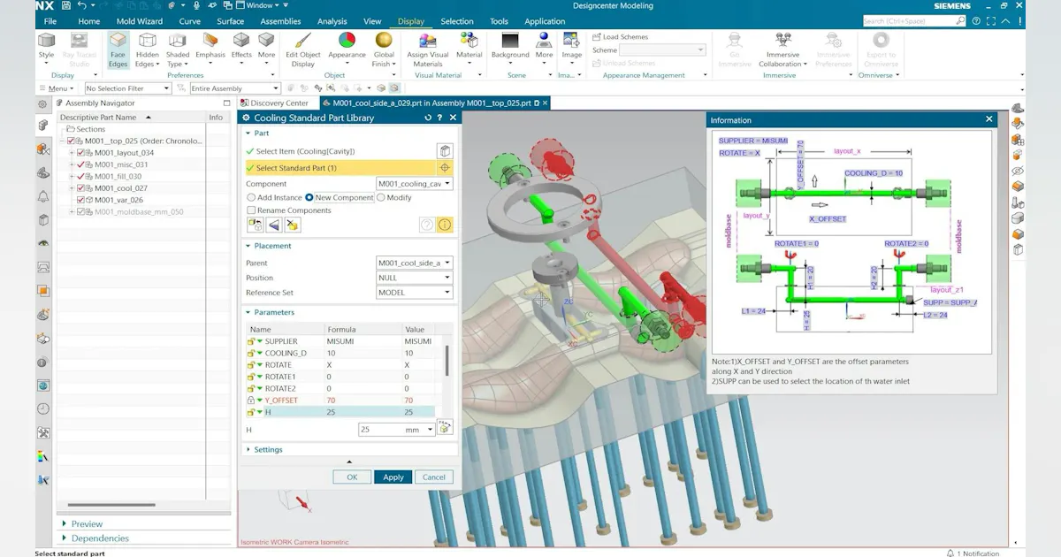
Task: Select the COOLING_D parameter row
Action: (341, 353)
